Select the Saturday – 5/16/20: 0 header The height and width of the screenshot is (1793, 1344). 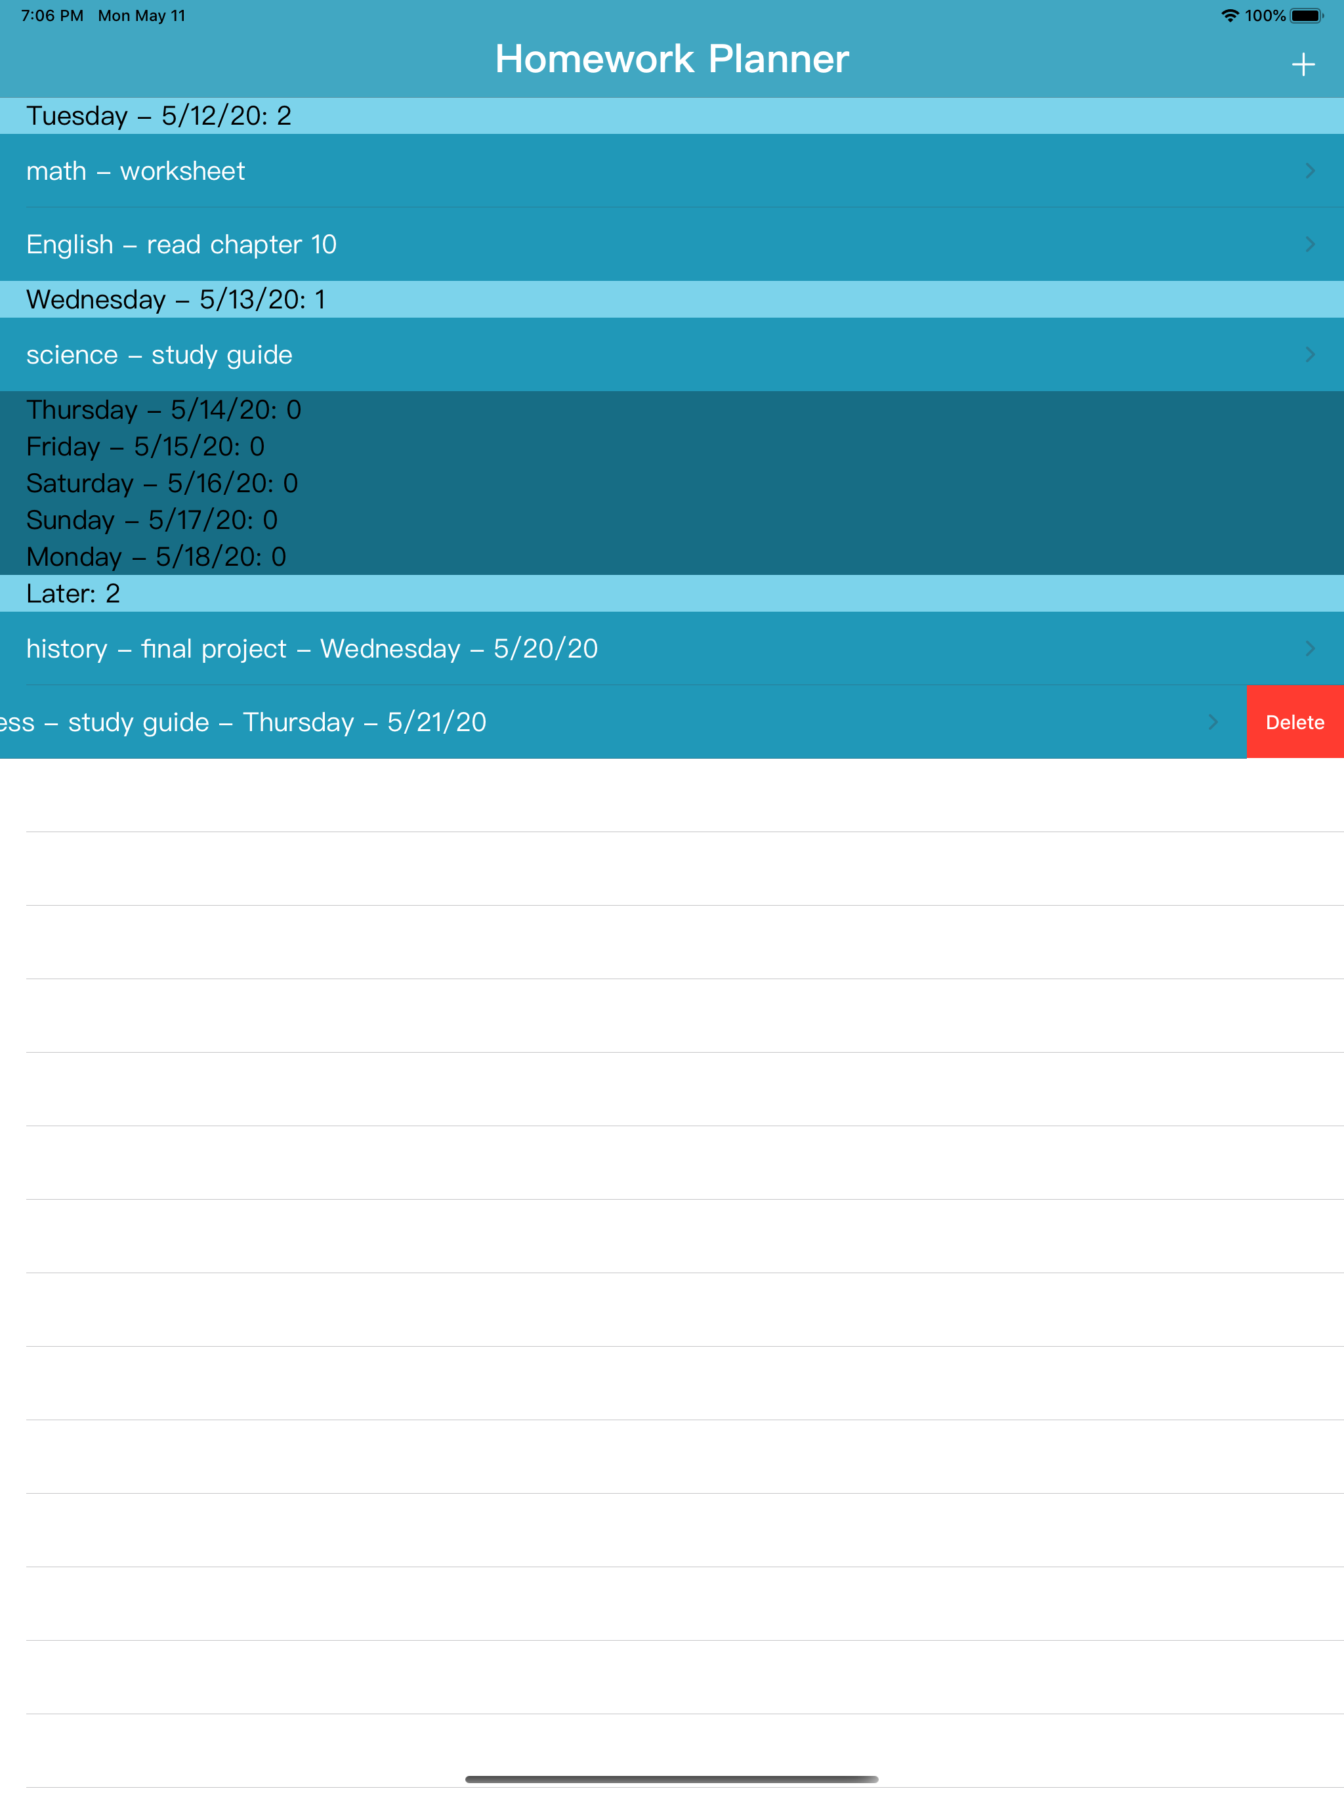[672, 484]
